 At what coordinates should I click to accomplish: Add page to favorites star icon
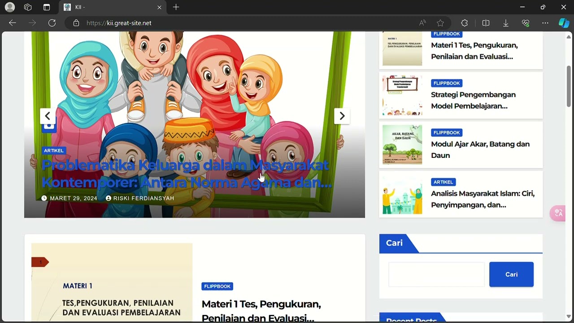[440, 23]
